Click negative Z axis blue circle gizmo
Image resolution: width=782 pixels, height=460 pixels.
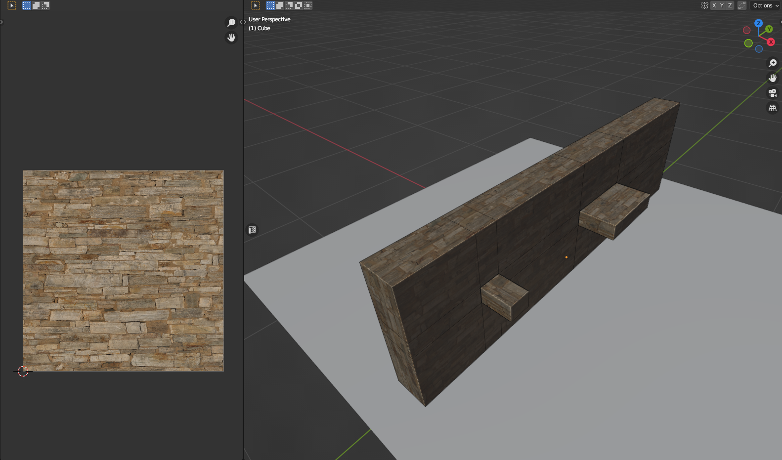click(x=759, y=49)
